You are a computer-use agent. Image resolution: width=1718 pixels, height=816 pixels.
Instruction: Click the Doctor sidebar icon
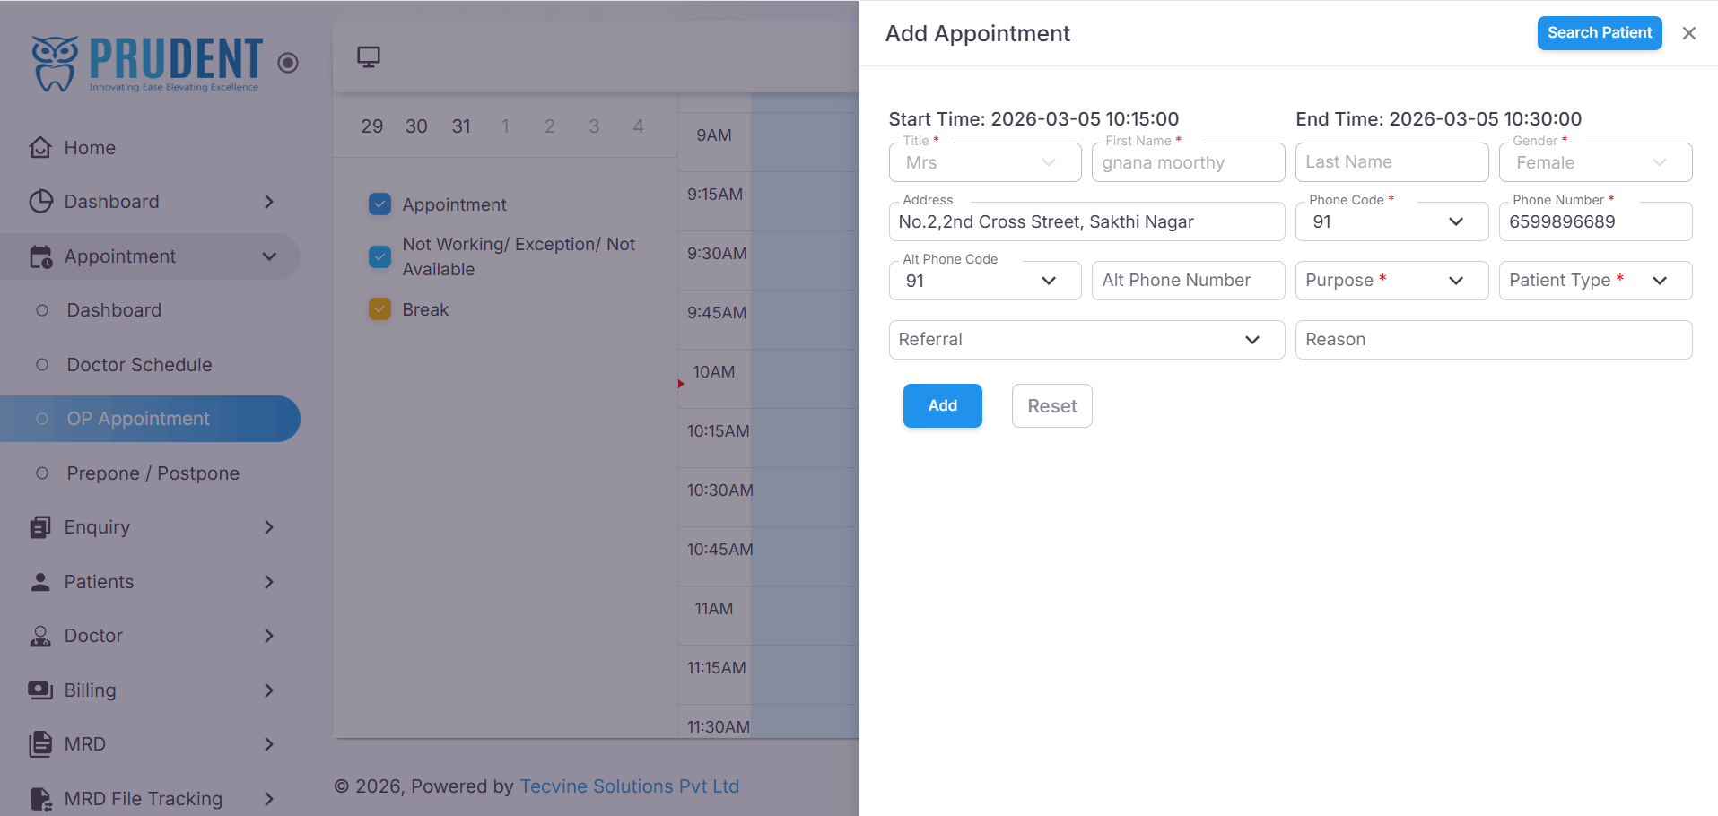(x=40, y=636)
